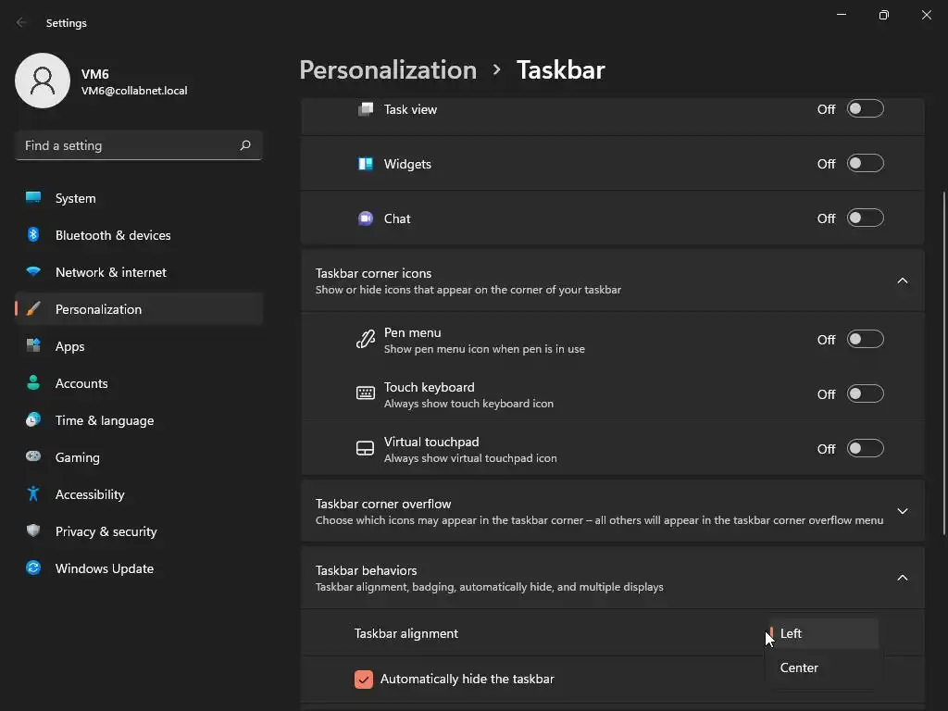The width and height of the screenshot is (948, 711).
Task: Turn on the Widgets toggle
Action: 866,164
